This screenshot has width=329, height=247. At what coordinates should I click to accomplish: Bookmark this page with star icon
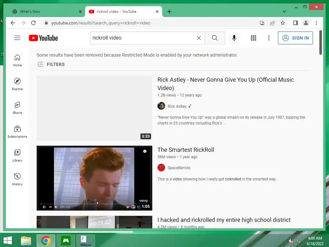pyautogui.click(x=283, y=23)
